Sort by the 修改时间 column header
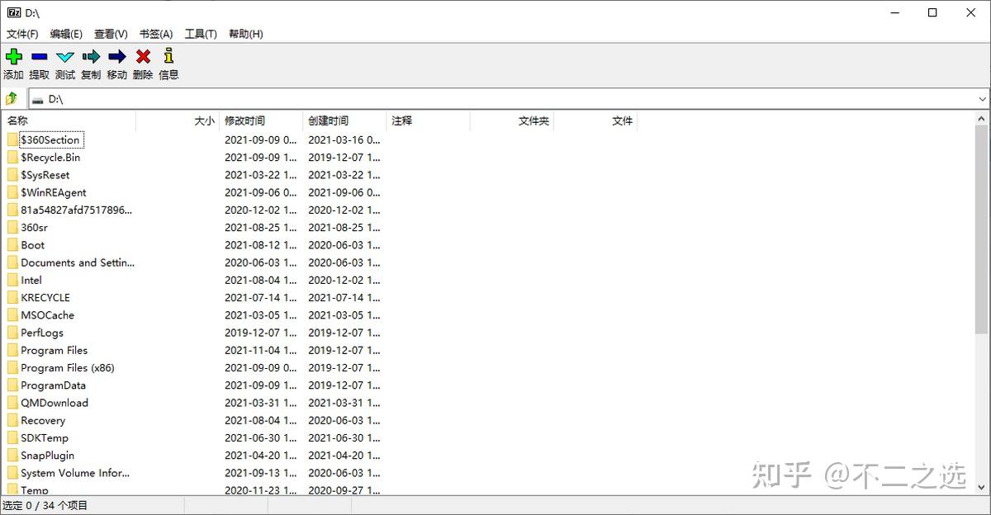This screenshot has height=515, width=991. [261, 120]
